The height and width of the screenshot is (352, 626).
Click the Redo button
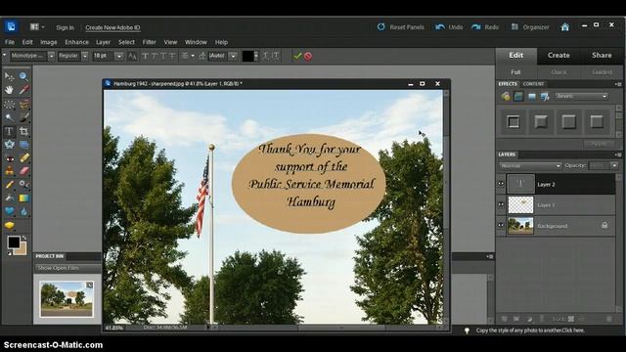[485, 27]
